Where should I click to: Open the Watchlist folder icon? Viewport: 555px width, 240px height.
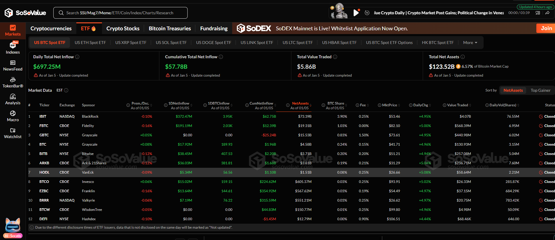point(13,130)
